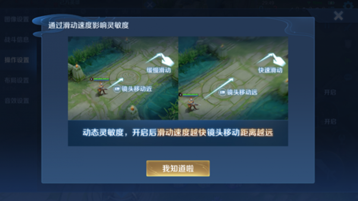Click the 快速滑动 demonstration image
The width and height of the screenshot is (358, 201).
coord(233,78)
